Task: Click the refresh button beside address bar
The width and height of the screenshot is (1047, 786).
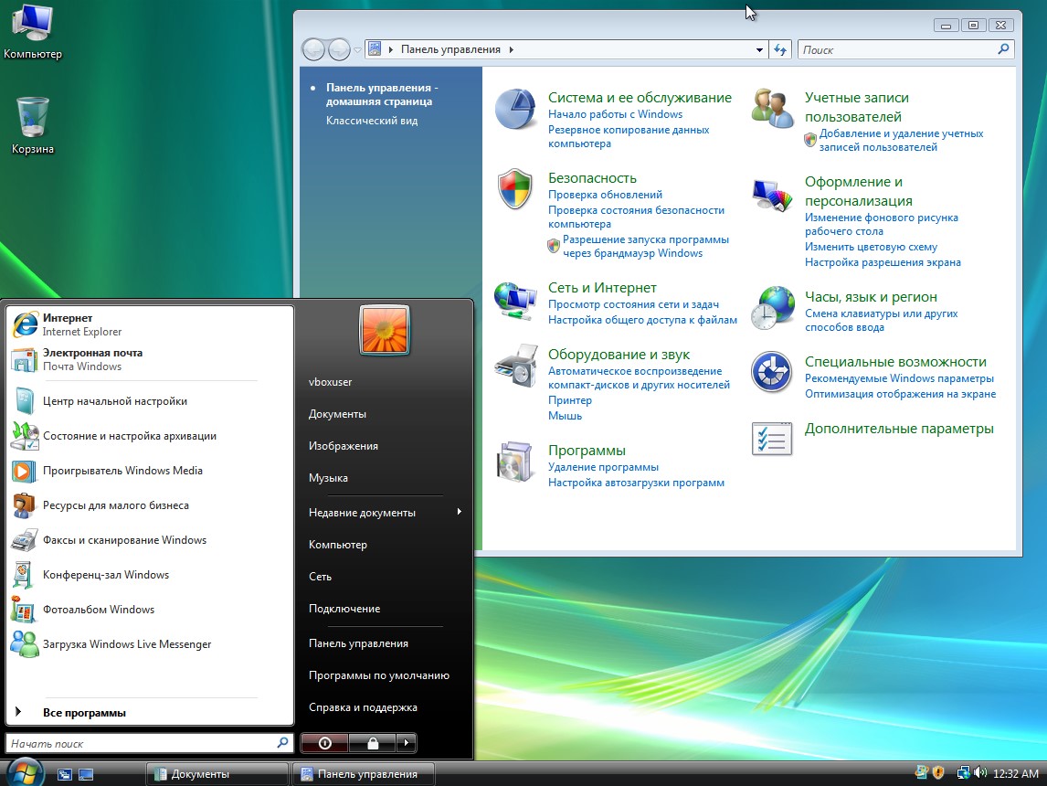Action: (x=780, y=50)
